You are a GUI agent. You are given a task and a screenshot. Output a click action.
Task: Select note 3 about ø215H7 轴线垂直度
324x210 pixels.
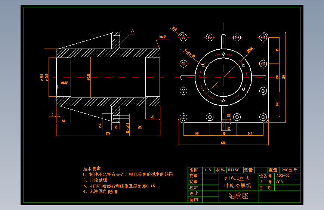(x=119, y=186)
